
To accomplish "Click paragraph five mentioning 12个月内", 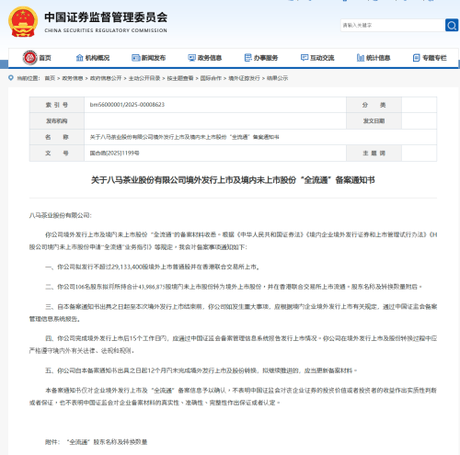I will 201,370.
